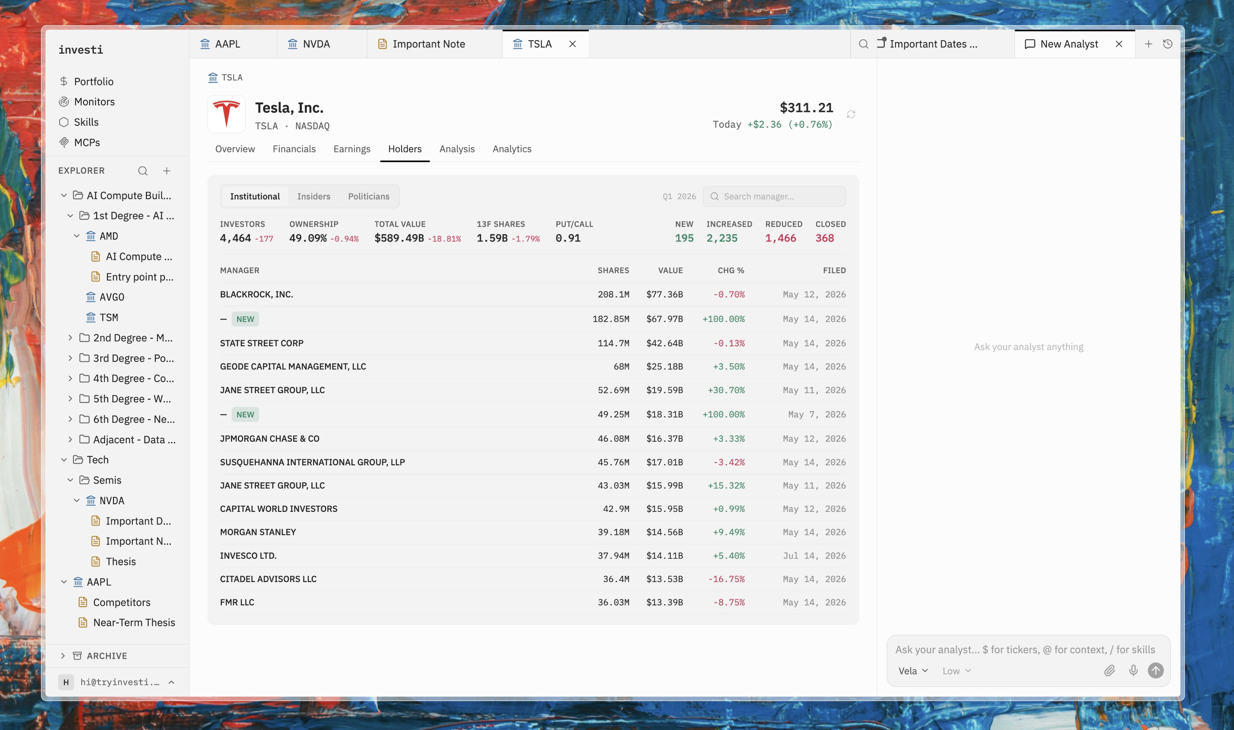The height and width of the screenshot is (730, 1234).
Task: Open the account menu for hi@tryinvesti
Action: 117,682
